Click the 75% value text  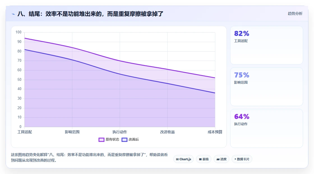coord(241,75)
